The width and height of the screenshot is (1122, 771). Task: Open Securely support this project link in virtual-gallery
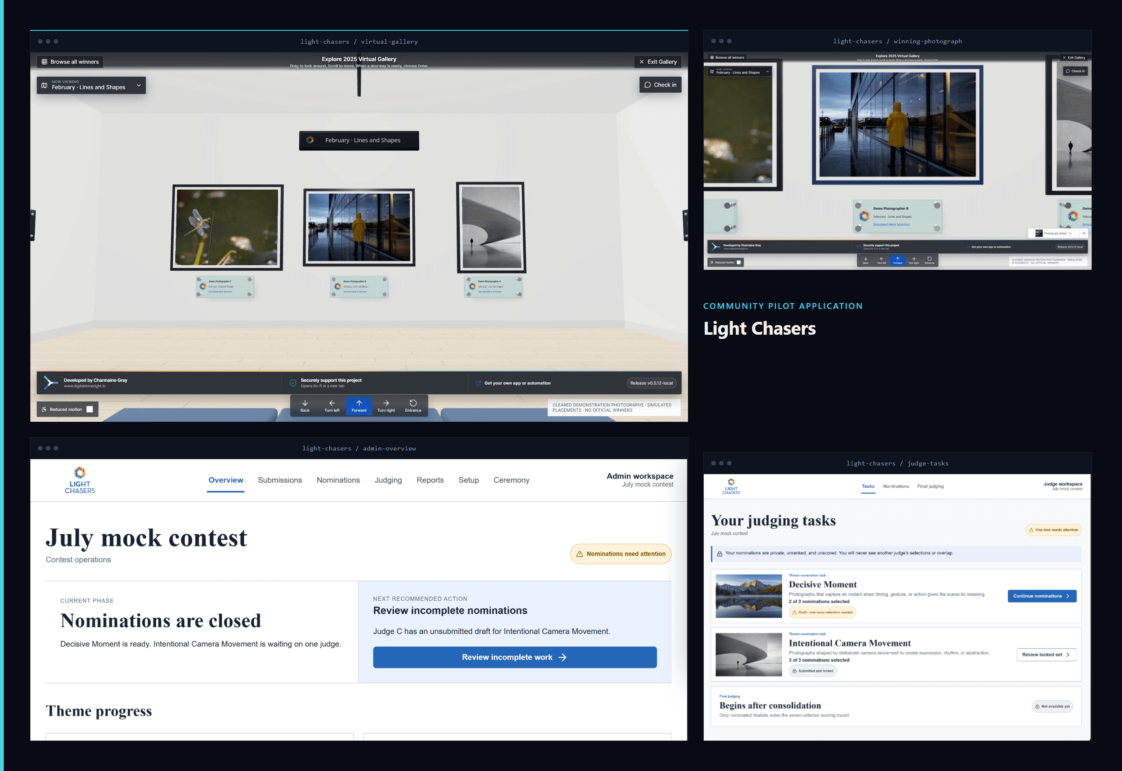(331, 383)
